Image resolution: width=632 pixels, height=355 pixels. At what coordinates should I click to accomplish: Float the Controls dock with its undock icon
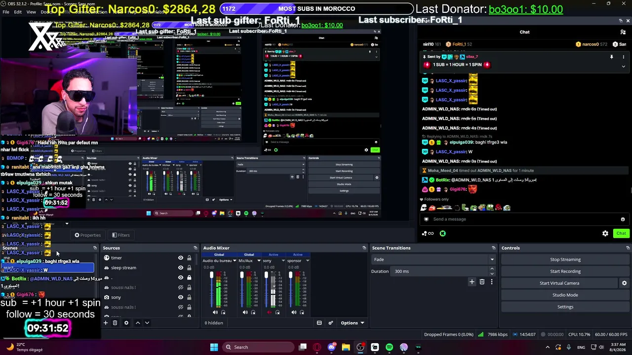point(628,248)
